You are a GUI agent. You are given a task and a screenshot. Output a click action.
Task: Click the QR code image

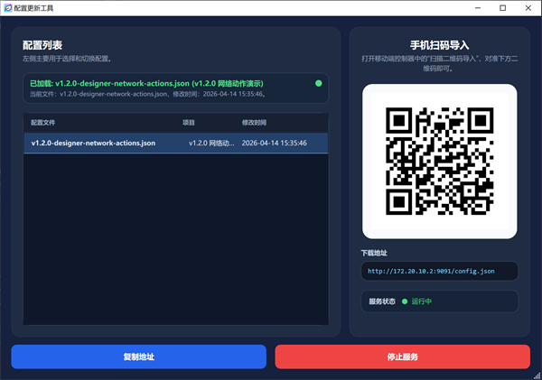click(x=439, y=161)
